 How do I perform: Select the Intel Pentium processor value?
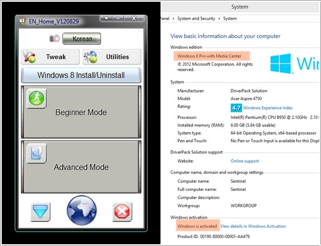(x=274, y=118)
